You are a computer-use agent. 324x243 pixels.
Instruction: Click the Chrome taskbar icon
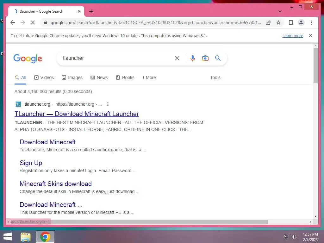pyautogui.click(x=45, y=237)
